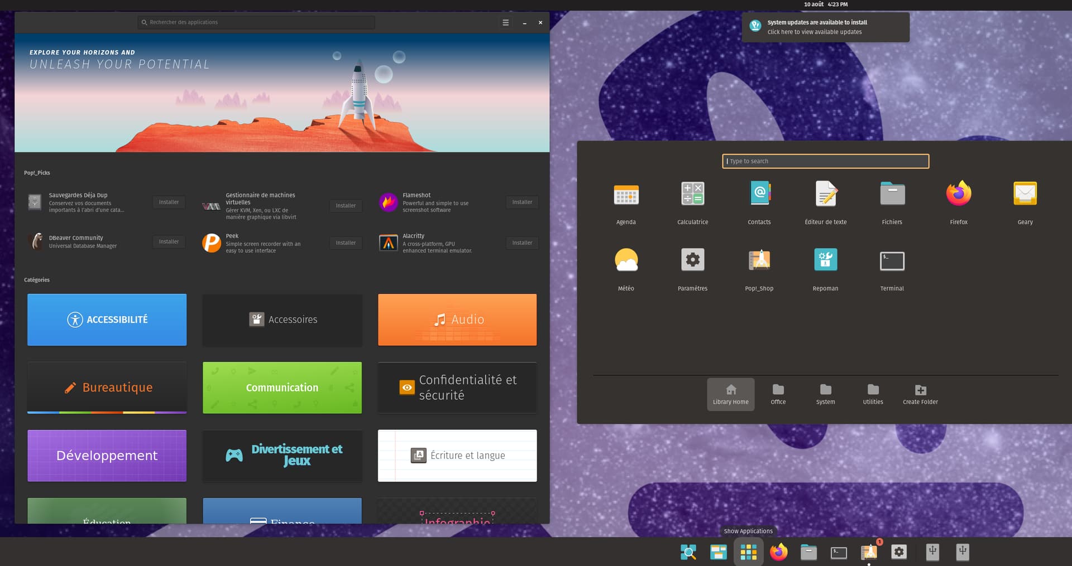Open the Agenda calendar app
The image size is (1072, 566).
(626, 195)
